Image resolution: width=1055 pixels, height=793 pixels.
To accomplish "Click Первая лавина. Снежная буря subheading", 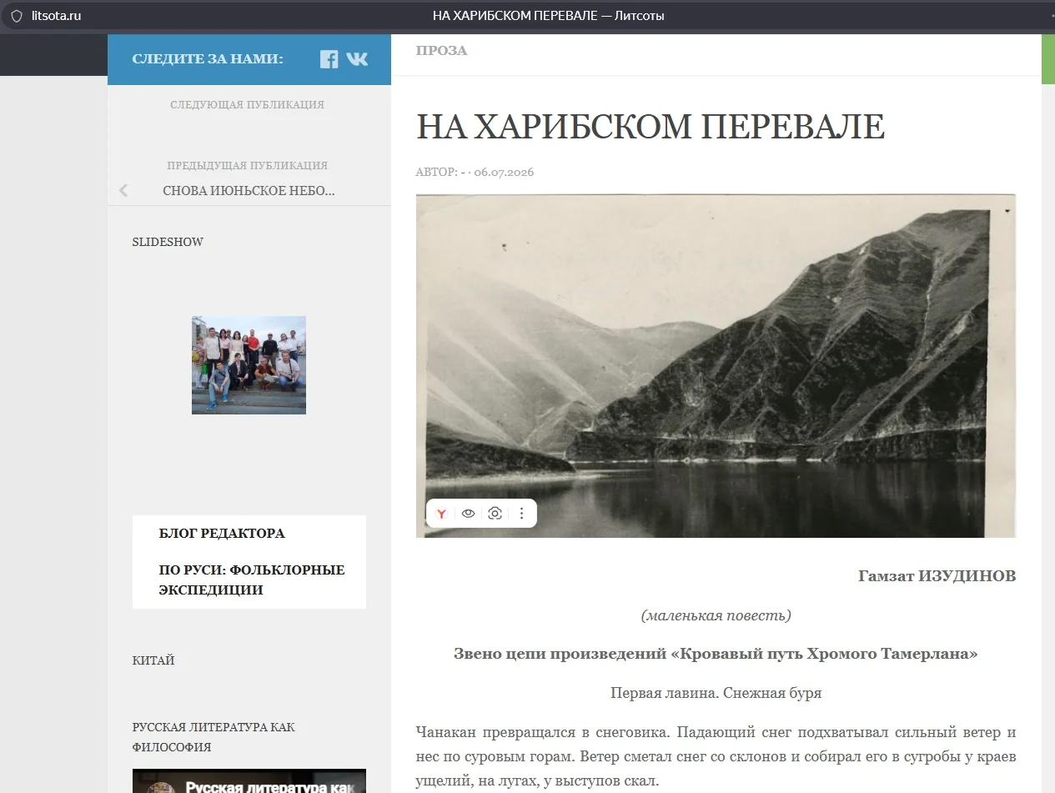I will pyautogui.click(x=716, y=693).
